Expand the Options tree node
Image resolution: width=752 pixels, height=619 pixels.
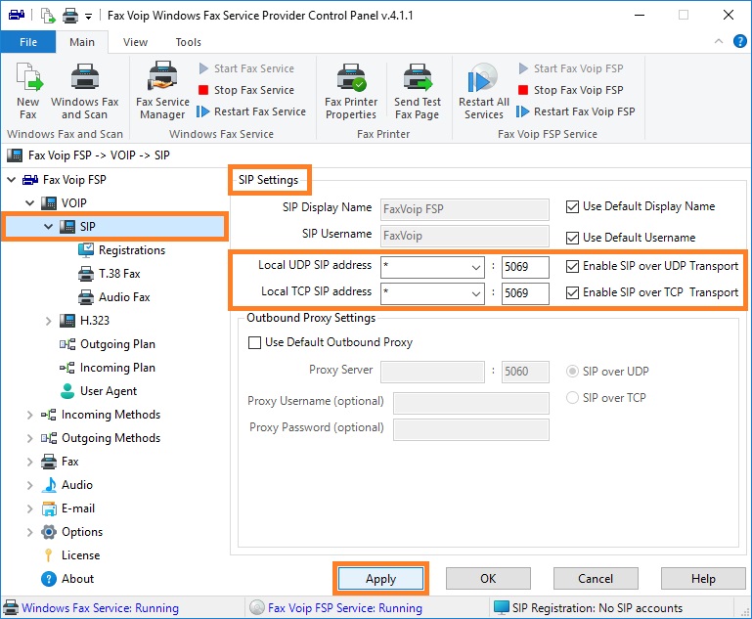pos(29,532)
